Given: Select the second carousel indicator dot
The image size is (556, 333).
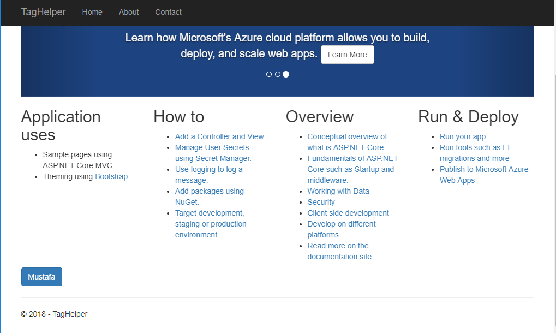Looking at the screenshot, I should [x=278, y=74].
